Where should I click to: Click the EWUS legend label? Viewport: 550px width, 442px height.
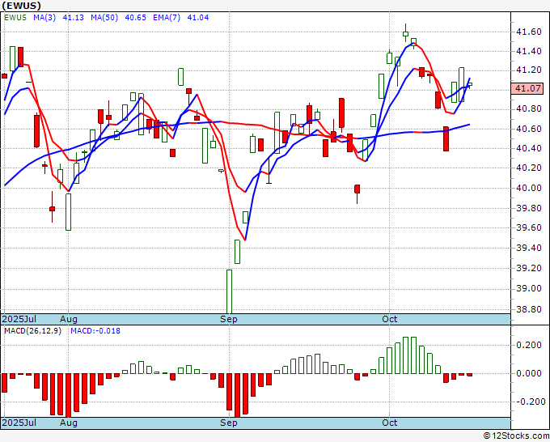tap(15, 17)
